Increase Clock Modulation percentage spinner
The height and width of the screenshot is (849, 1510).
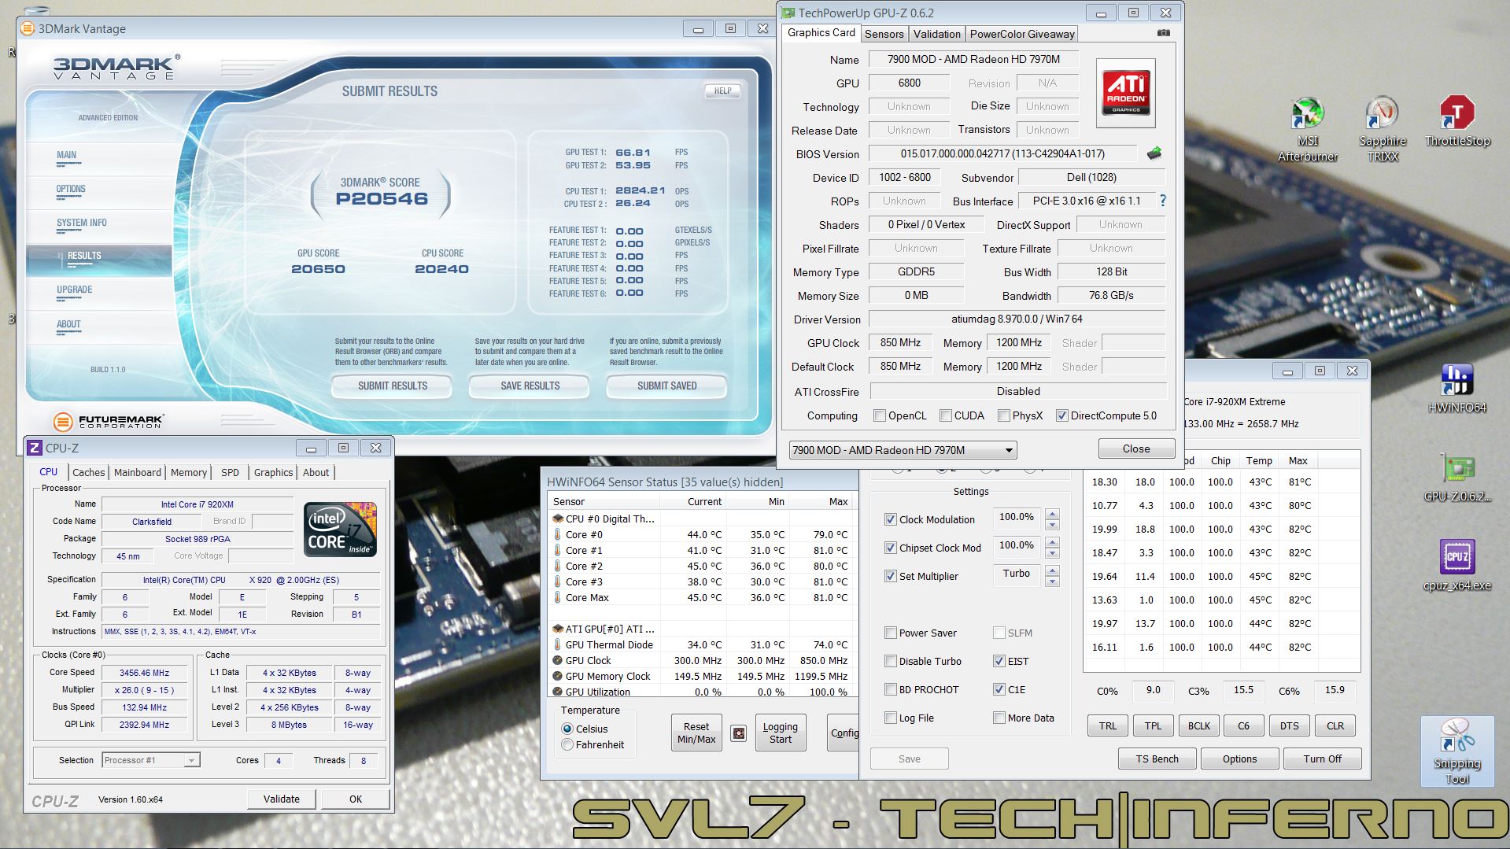click(x=1052, y=514)
